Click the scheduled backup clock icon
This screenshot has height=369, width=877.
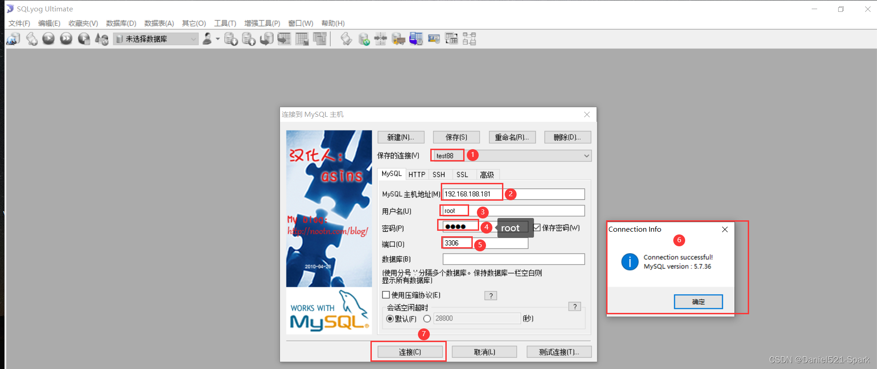(416, 39)
